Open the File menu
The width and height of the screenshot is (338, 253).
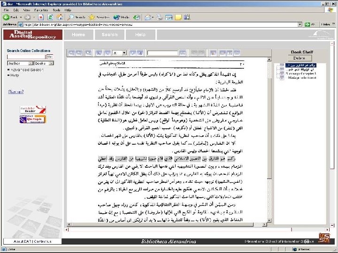pos(6,10)
